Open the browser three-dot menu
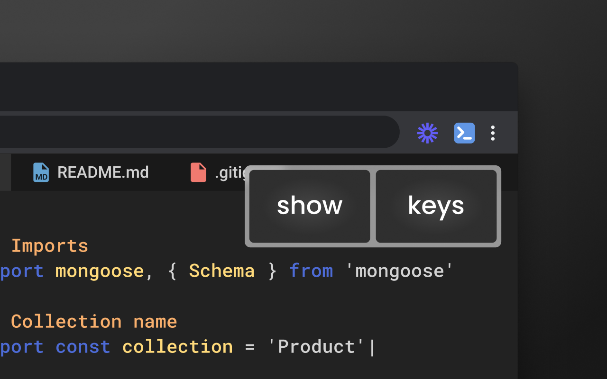 [x=493, y=133]
